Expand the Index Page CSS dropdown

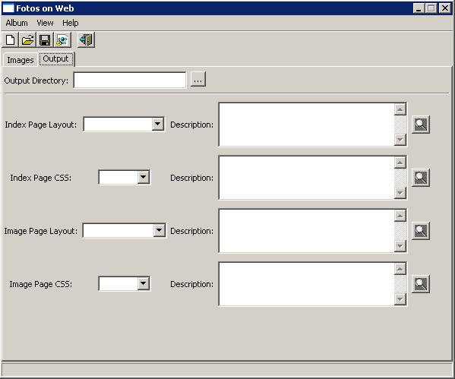coord(144,177)
